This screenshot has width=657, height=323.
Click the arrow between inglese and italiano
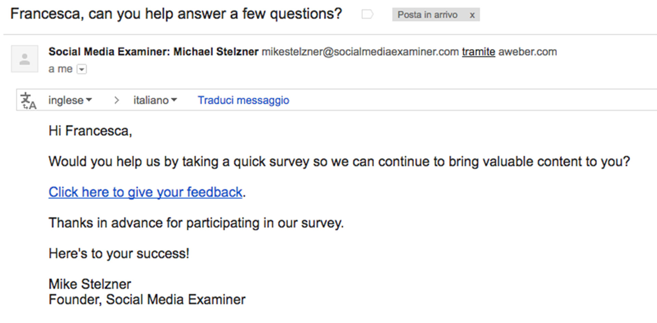117,100
